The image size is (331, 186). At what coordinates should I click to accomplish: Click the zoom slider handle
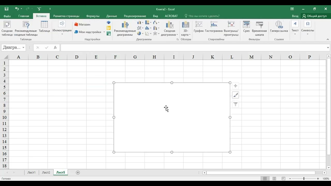[304, 179]
